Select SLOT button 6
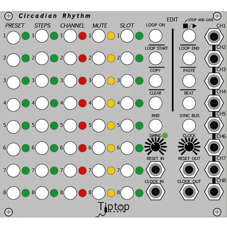227x227 pixels. coord(127,148)
